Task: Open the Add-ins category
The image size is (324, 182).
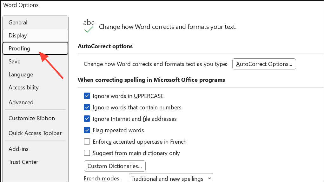Action: point(19,149)
